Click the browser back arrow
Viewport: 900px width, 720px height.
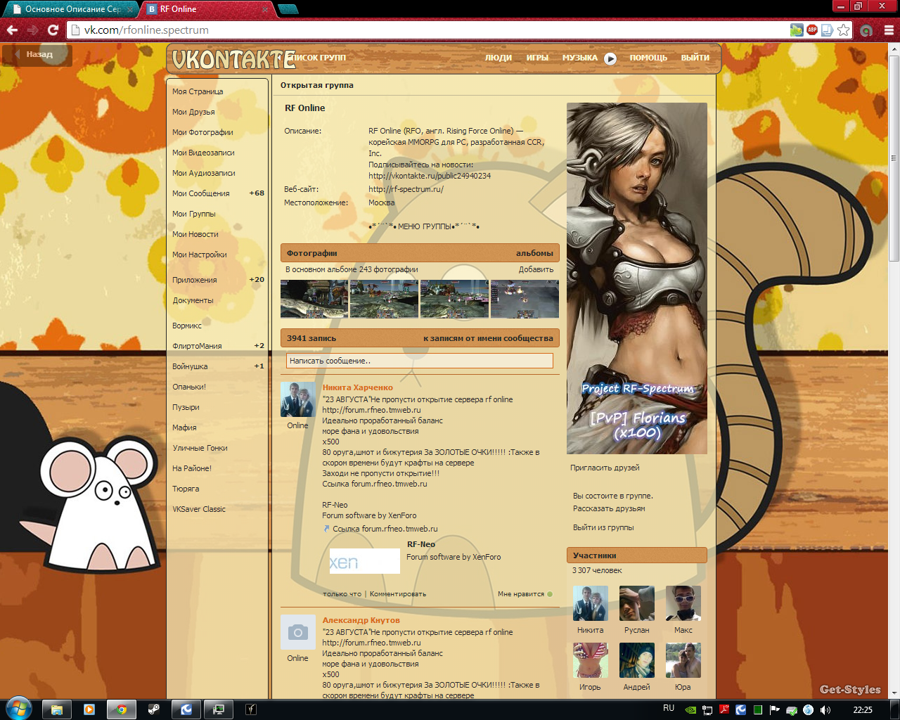(x=12, y=30)
